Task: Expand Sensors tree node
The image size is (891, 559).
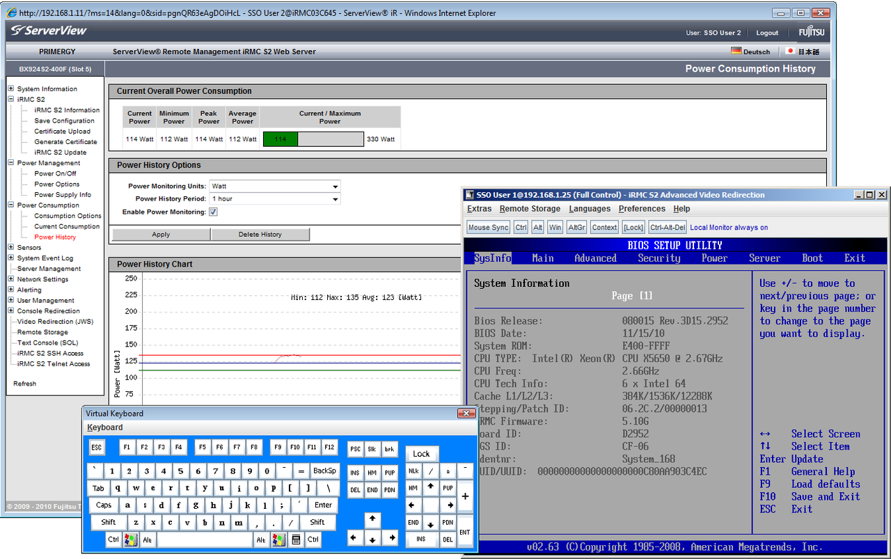Action: tap(11, 247)
